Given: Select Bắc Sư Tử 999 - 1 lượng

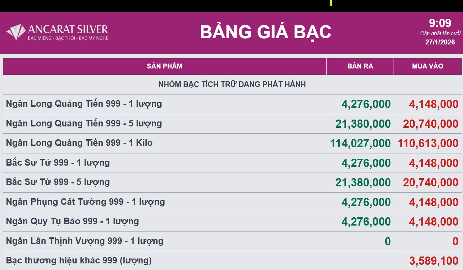Looking at the screenshot, I should pyautogui.click(x=58, y=163).
